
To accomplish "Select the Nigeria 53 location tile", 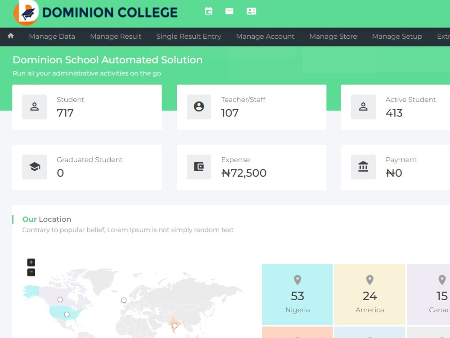I will pos(297,294).
